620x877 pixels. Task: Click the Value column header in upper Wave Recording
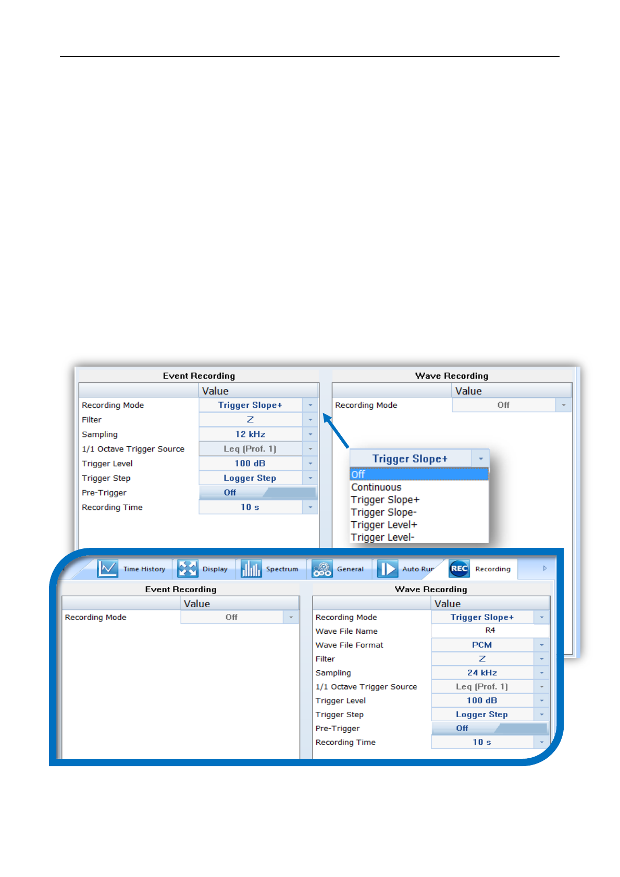point(512,391)
